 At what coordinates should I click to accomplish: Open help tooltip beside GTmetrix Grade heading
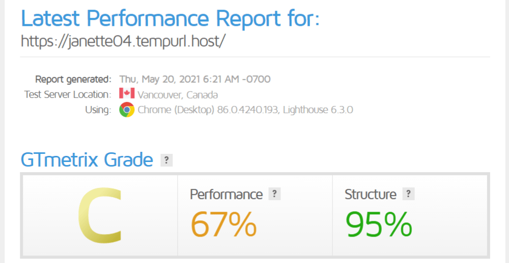166,160
